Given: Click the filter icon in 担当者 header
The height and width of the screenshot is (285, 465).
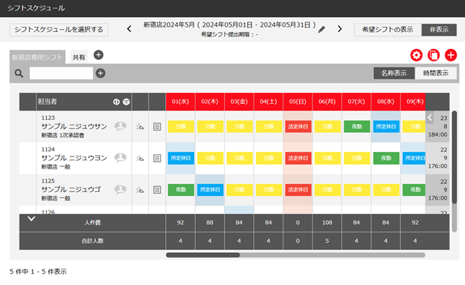Looking at the screenshot, I should (x=126, y=102).
